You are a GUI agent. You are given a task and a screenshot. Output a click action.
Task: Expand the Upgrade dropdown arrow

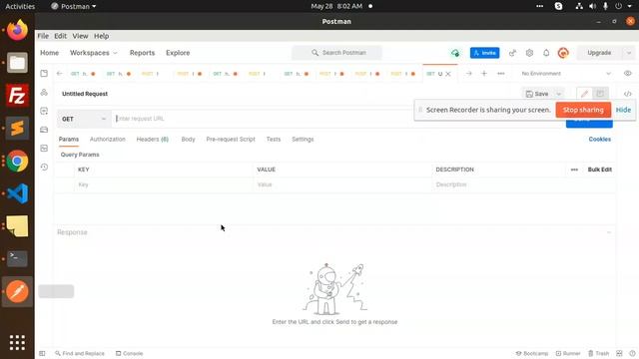628,53
